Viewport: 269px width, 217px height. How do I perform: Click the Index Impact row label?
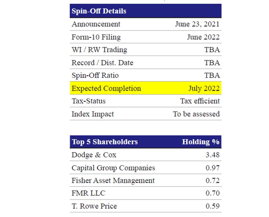pyautogui.click(x=93, y=114)
